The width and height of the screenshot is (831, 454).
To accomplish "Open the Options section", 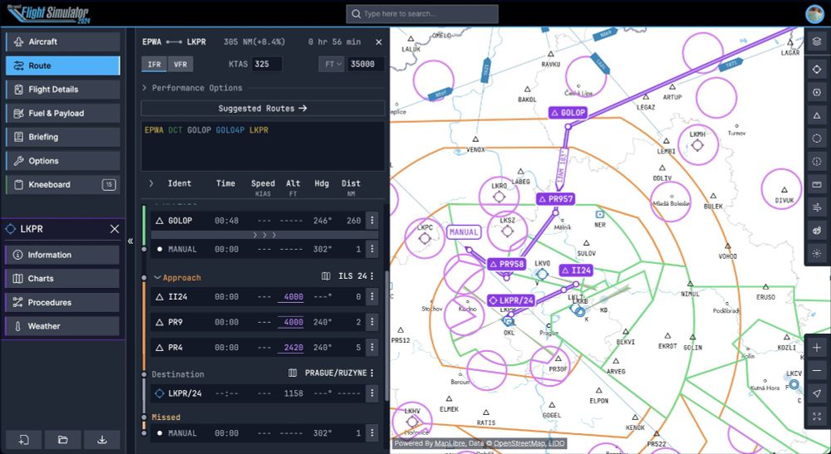I will coord(62,161).
